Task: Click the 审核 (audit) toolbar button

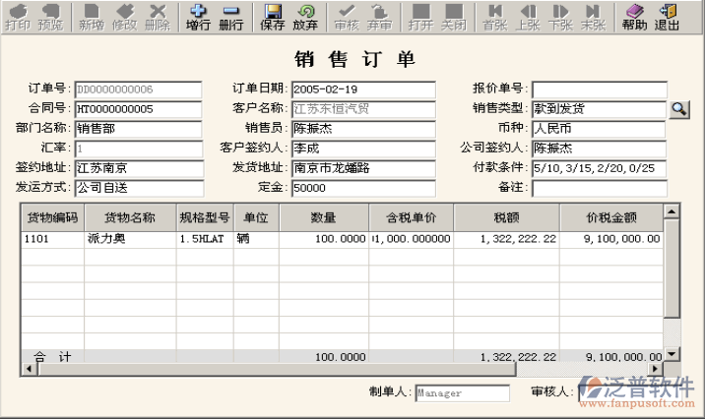Action: pos(347,17)
